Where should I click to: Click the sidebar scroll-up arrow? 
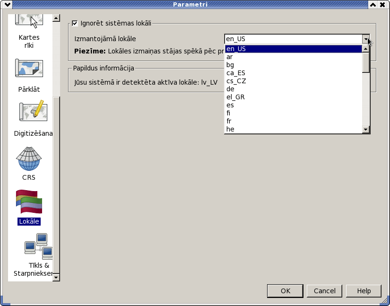(x=56, y=18)
